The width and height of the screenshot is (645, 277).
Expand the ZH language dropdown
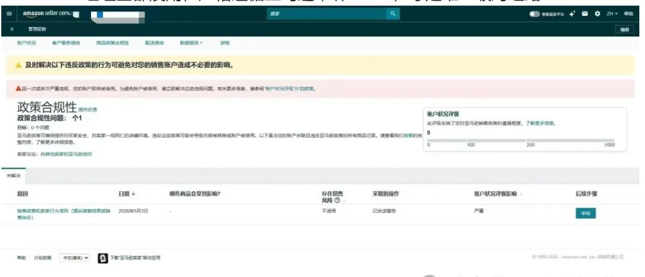pyautogui.click(x=612, y=14)
